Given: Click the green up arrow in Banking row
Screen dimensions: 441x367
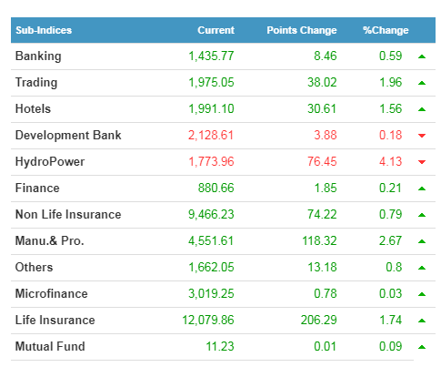Looking at the screenshot, I should pos(422,56).
